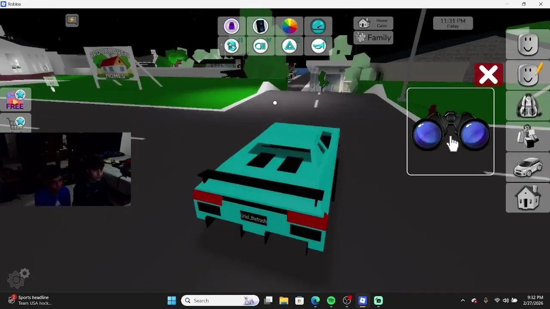Open the Windows Start menu

(171, 300)
